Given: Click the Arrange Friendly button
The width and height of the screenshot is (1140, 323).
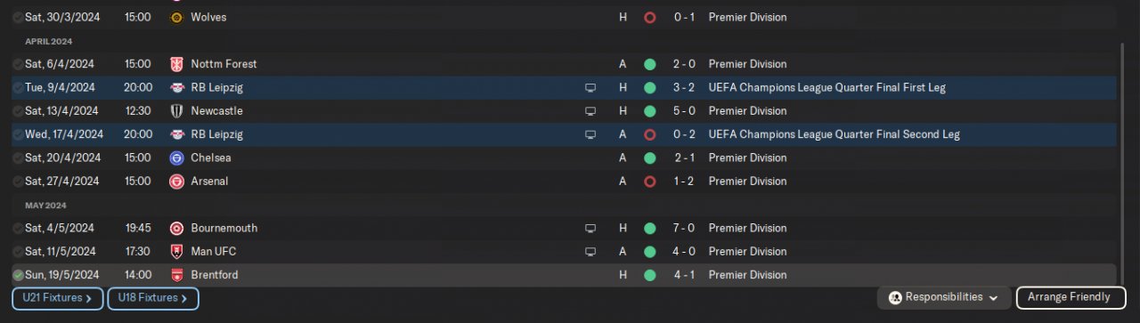Looking at the screenshot, I should click(x=1069, y=297).
